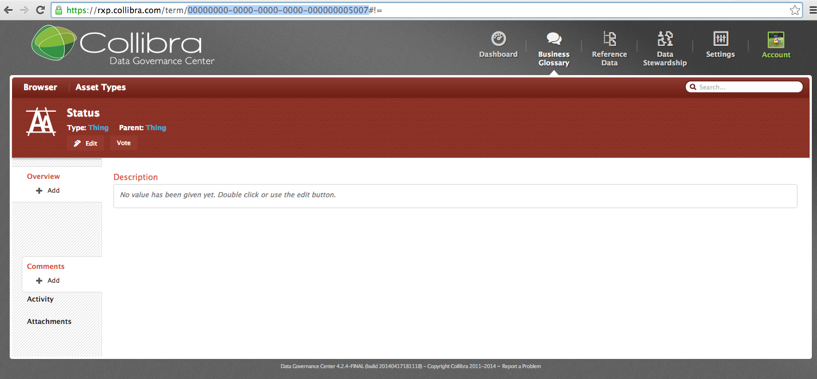This screenshot has height=379, width=817.
Task: Click the Description heading
Action: point(136,177)
